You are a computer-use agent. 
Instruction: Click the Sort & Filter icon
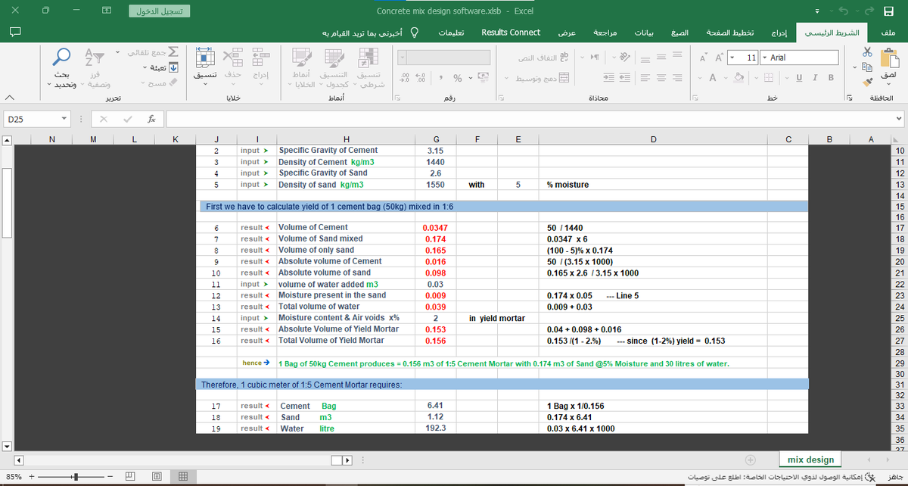(96, 57)
